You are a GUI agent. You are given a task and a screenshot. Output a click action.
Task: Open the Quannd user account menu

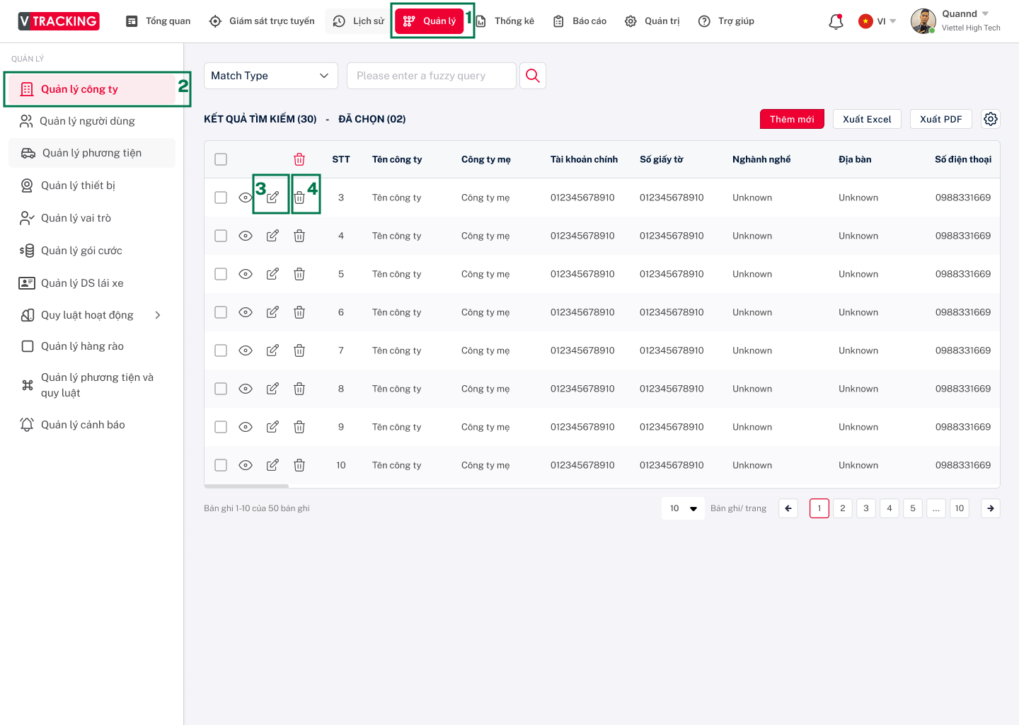pyautogui.click(x=965, y=14)
